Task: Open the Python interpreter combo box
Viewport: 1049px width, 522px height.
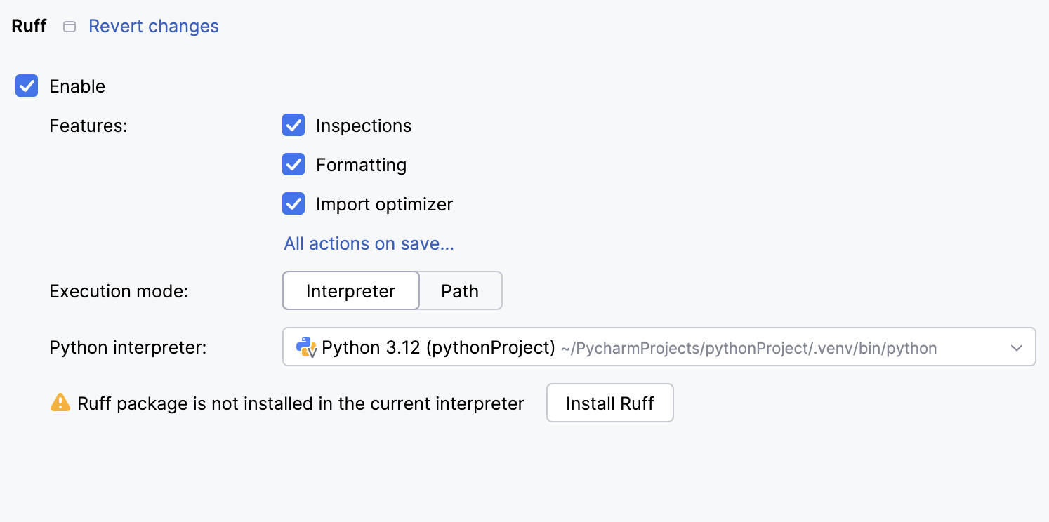Action: (659, 347)
